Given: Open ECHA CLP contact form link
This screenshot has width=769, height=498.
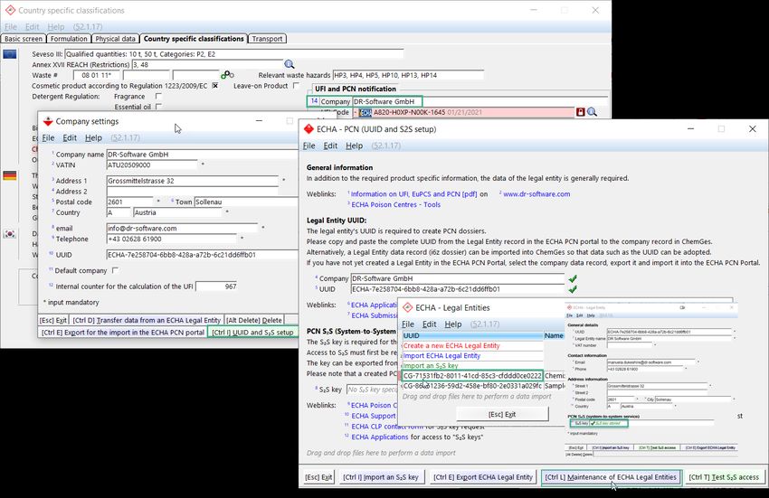Looking at the screenshot, I should tap(386, 427).
